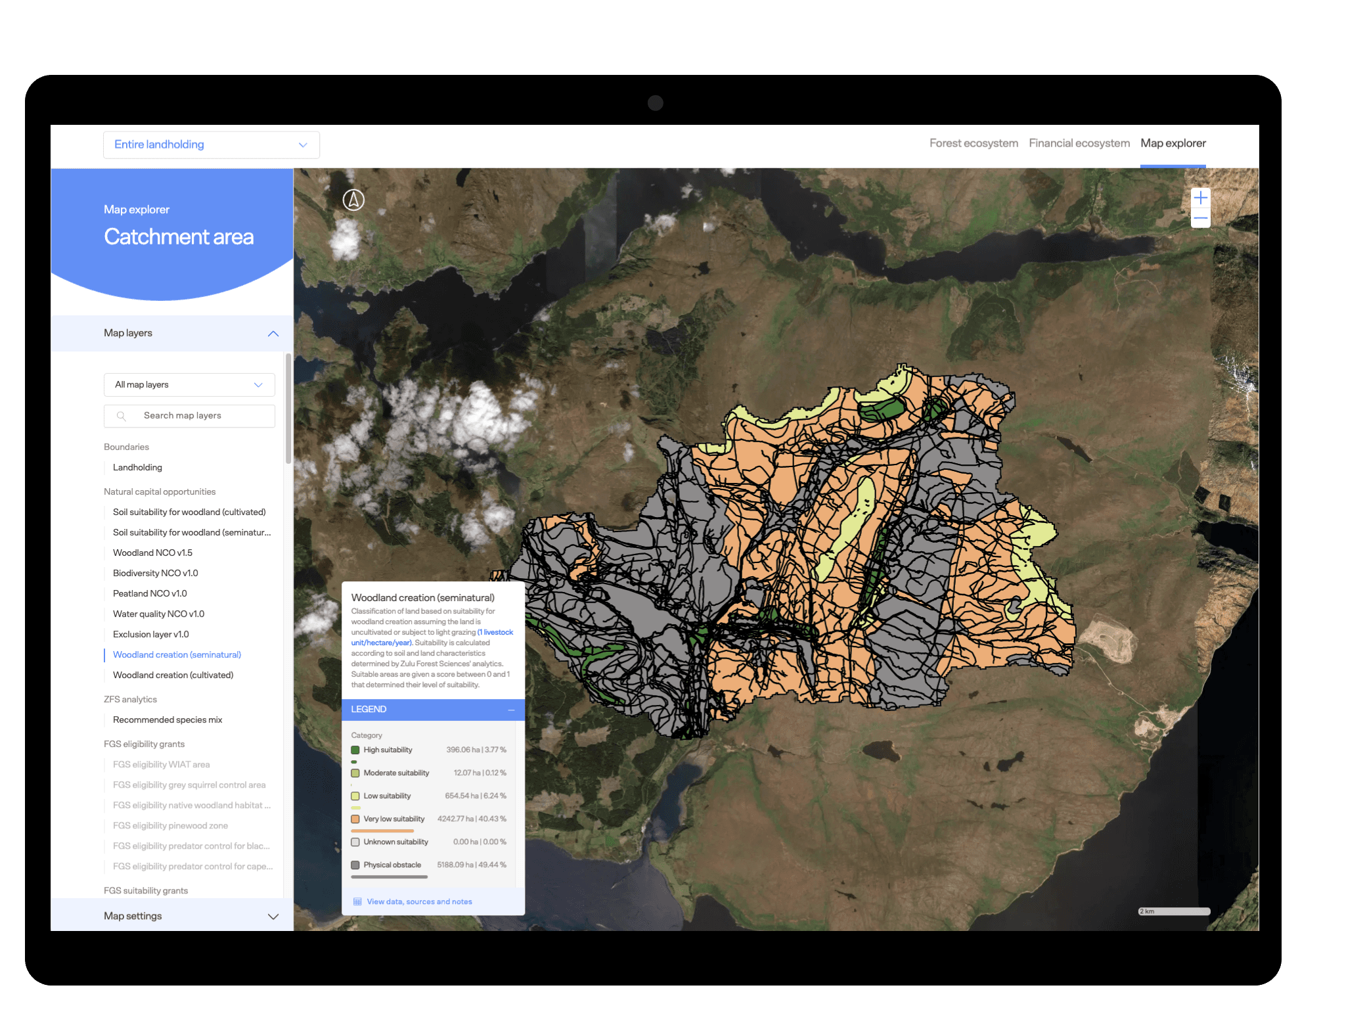Zoom in with the plus button
The width and height of the screenshot is (1367, 1021).
1200,198
